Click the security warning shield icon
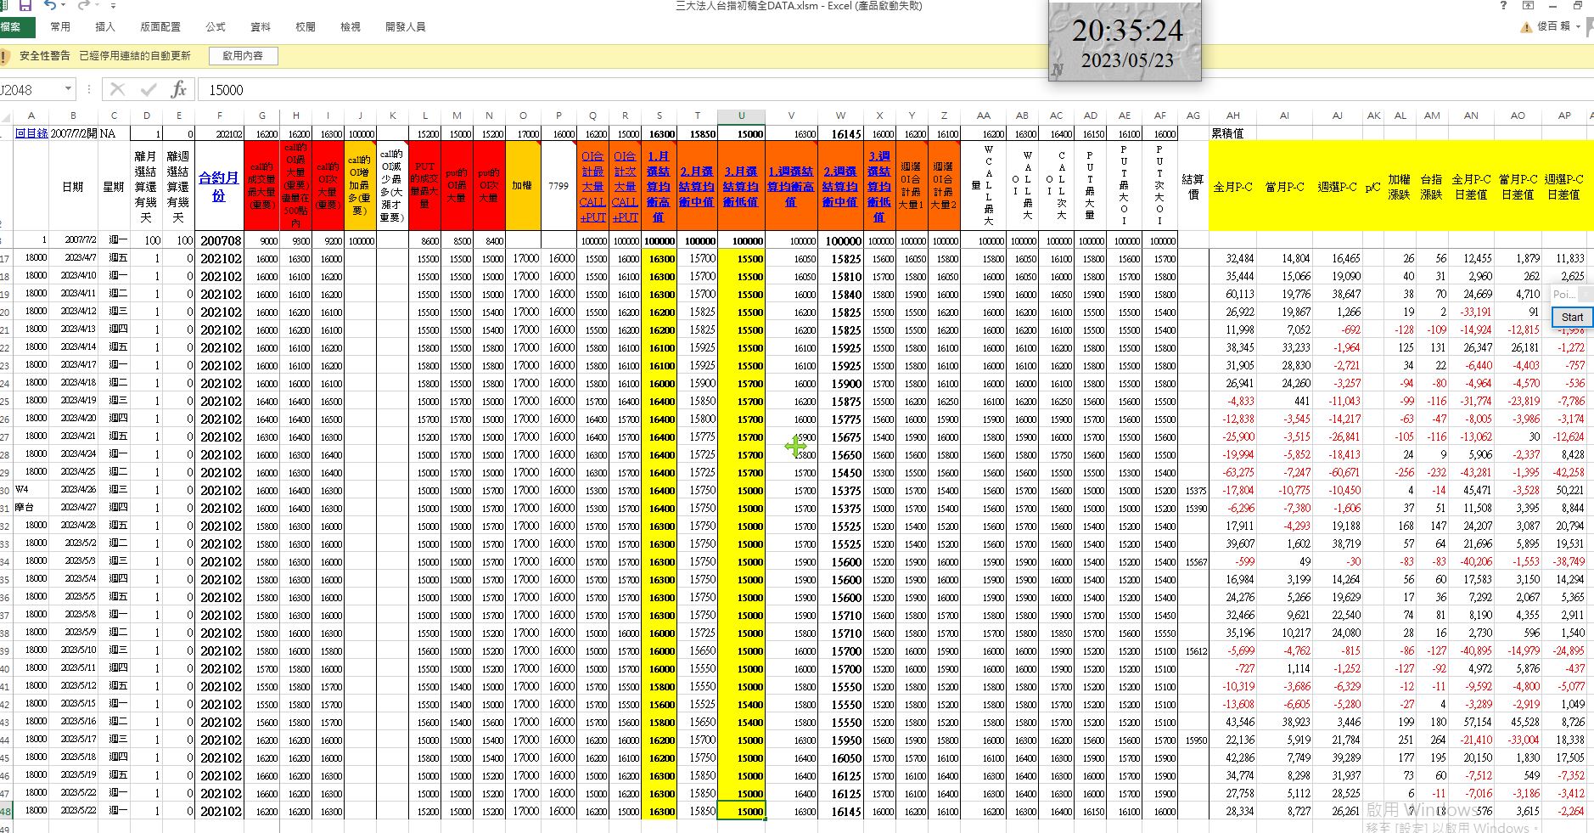The height and width of the screenshot is (833, 1594). tap(4, 56)
